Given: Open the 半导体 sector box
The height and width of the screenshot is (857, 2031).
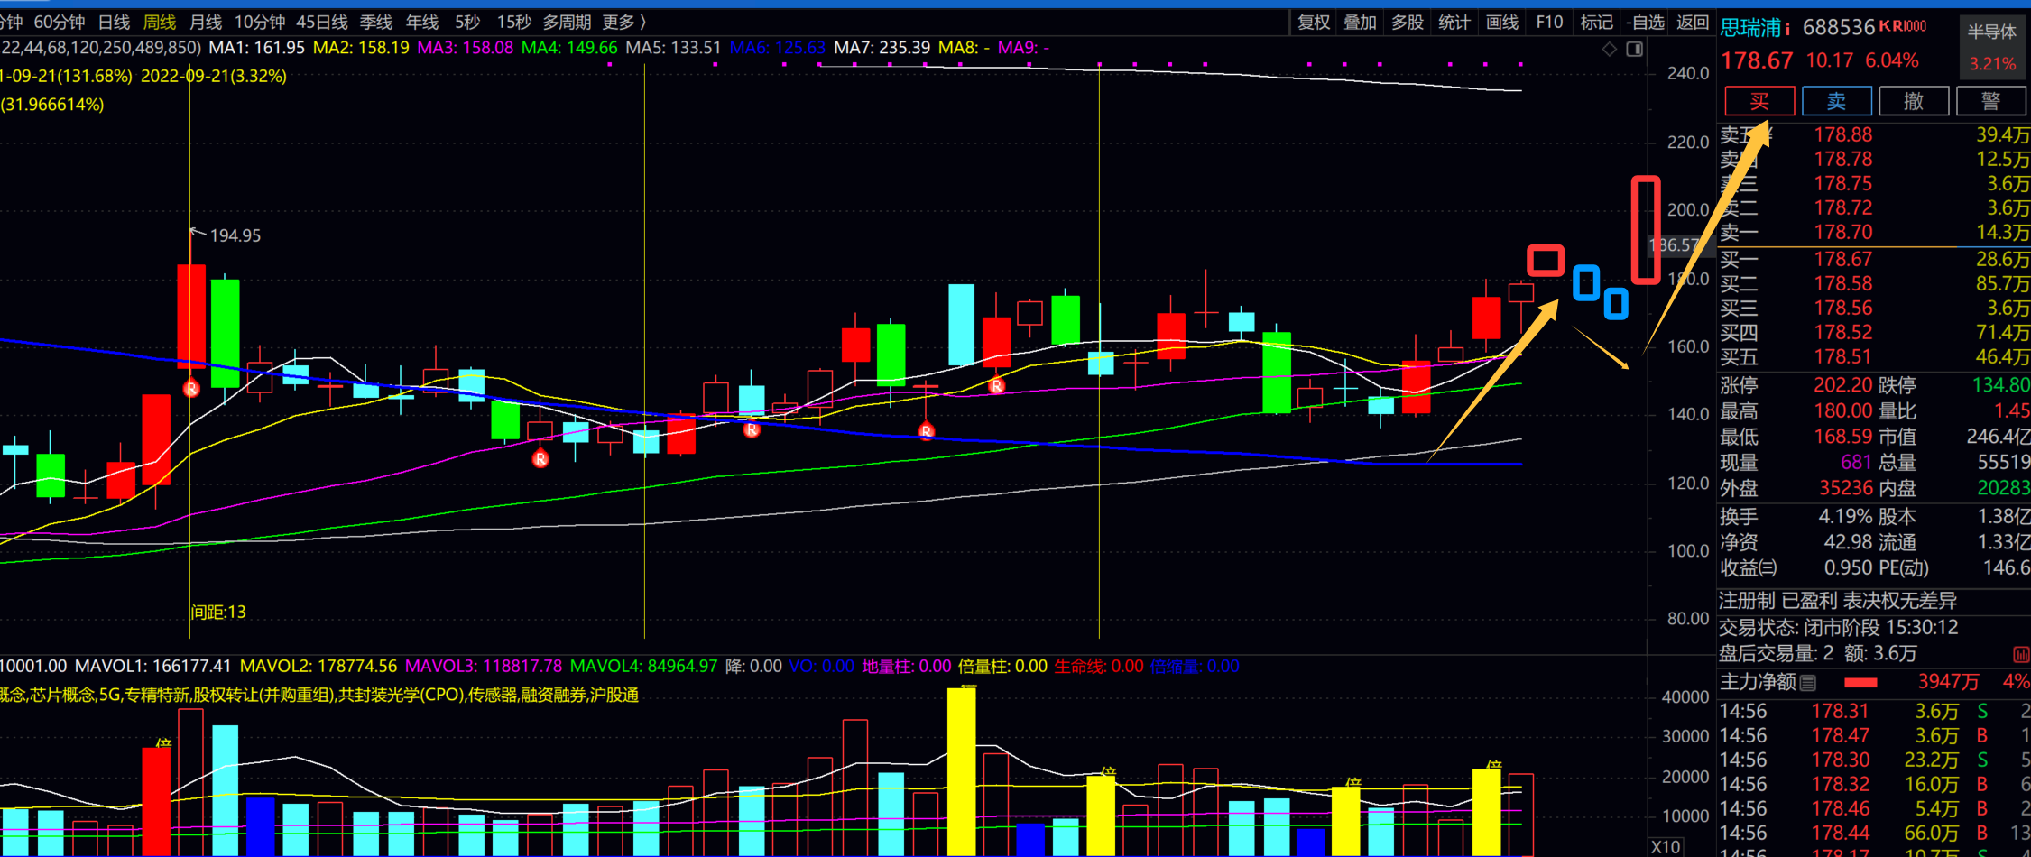Looking at the screenshot, I should coord(1991,32).
